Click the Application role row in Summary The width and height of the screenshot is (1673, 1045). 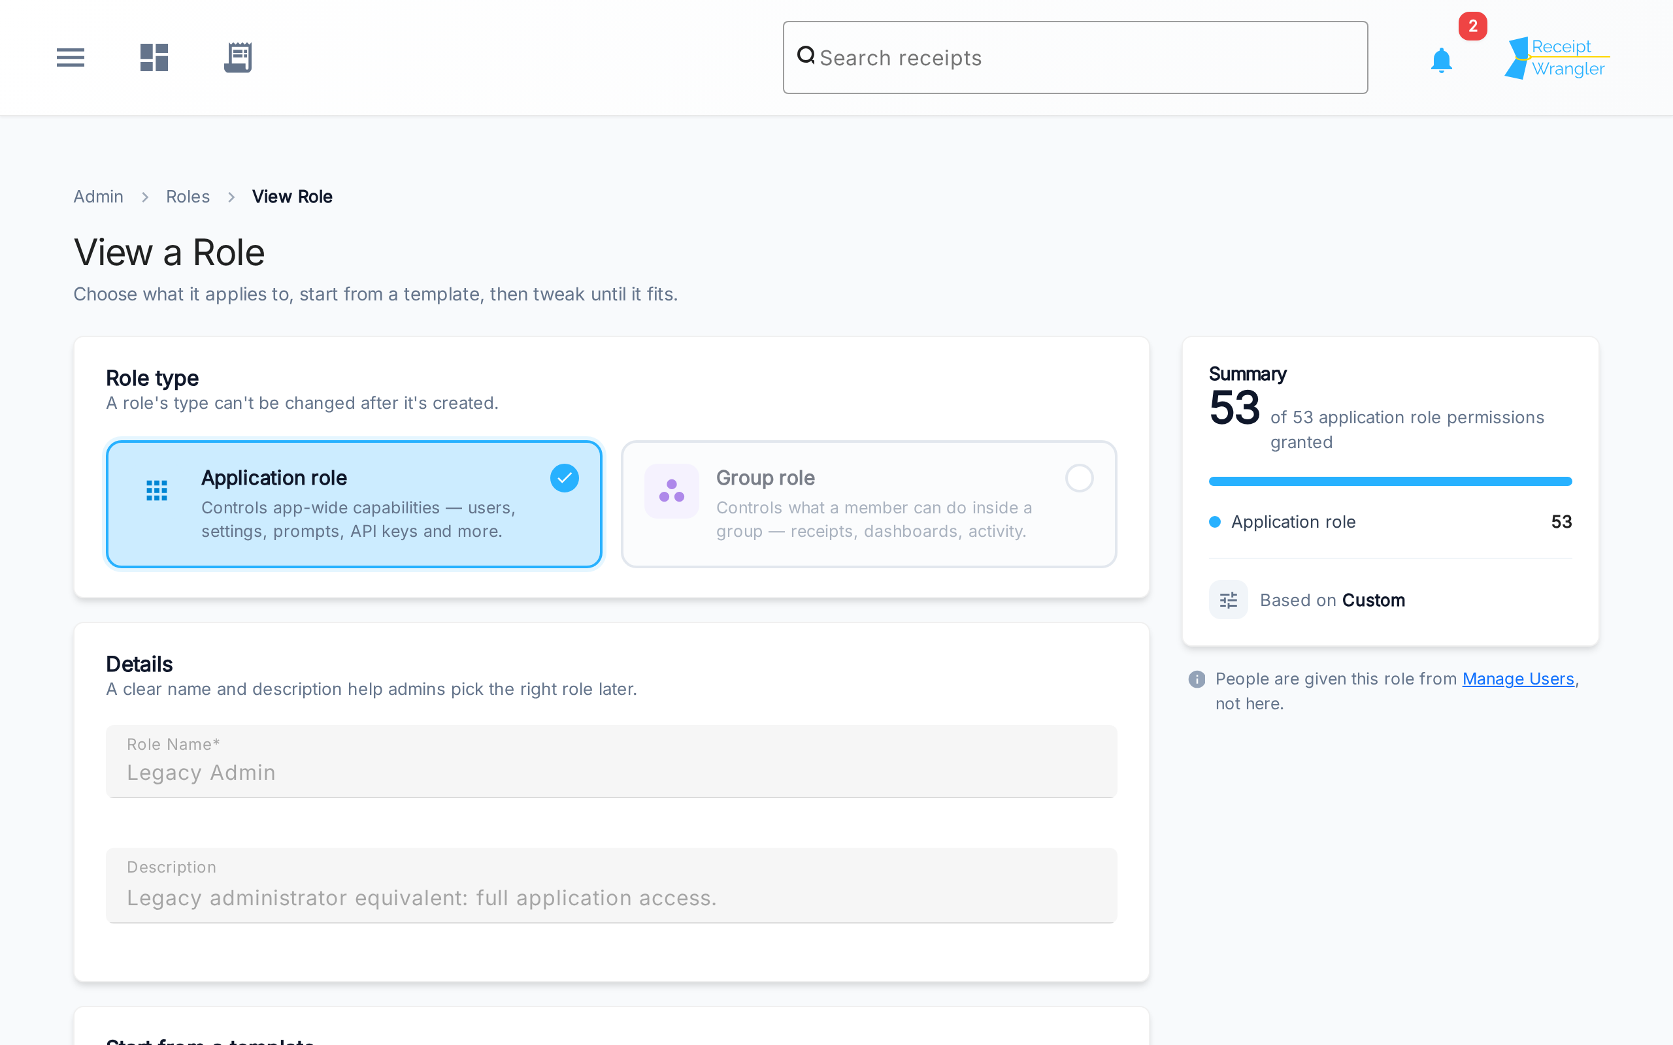click(1389, 522)
